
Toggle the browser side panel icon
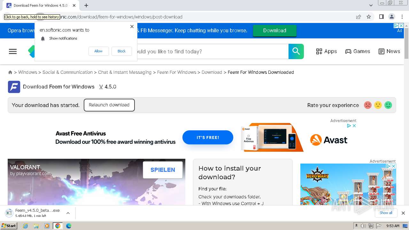[381, 17]
